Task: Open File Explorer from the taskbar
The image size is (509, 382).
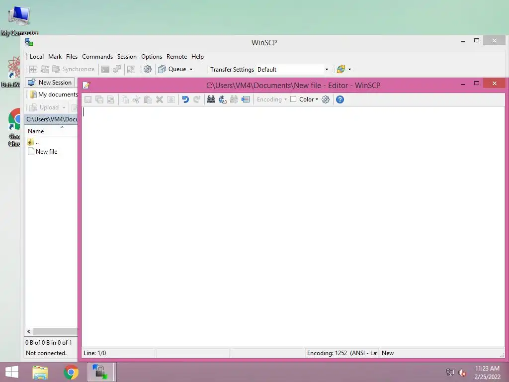Action: pos(40,372)
